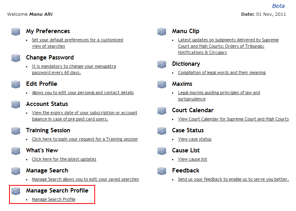Select the cube icon beside Manu Clip

(162, 31)
